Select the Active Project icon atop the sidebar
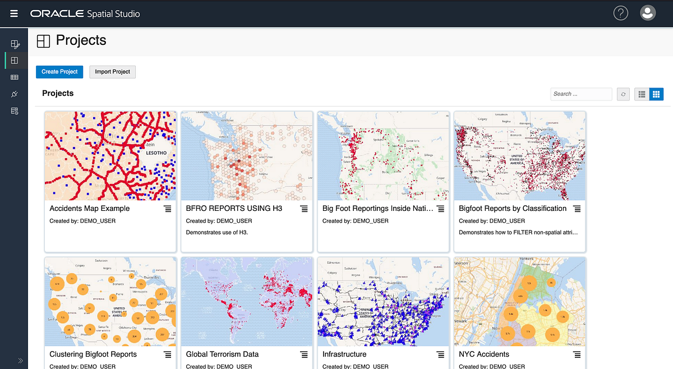Screen dimensions: 673x369 pyautogui.click(x=15, y=44)
